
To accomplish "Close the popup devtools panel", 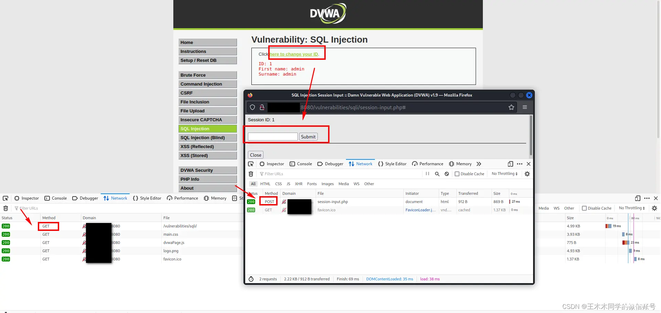I will tap(529, 164).
